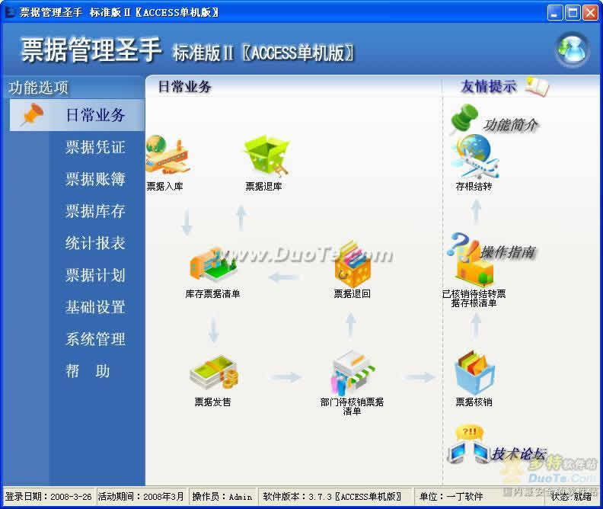Switch to 票据凭证 menu item
603x509 pixels.
tap(95, 148)
